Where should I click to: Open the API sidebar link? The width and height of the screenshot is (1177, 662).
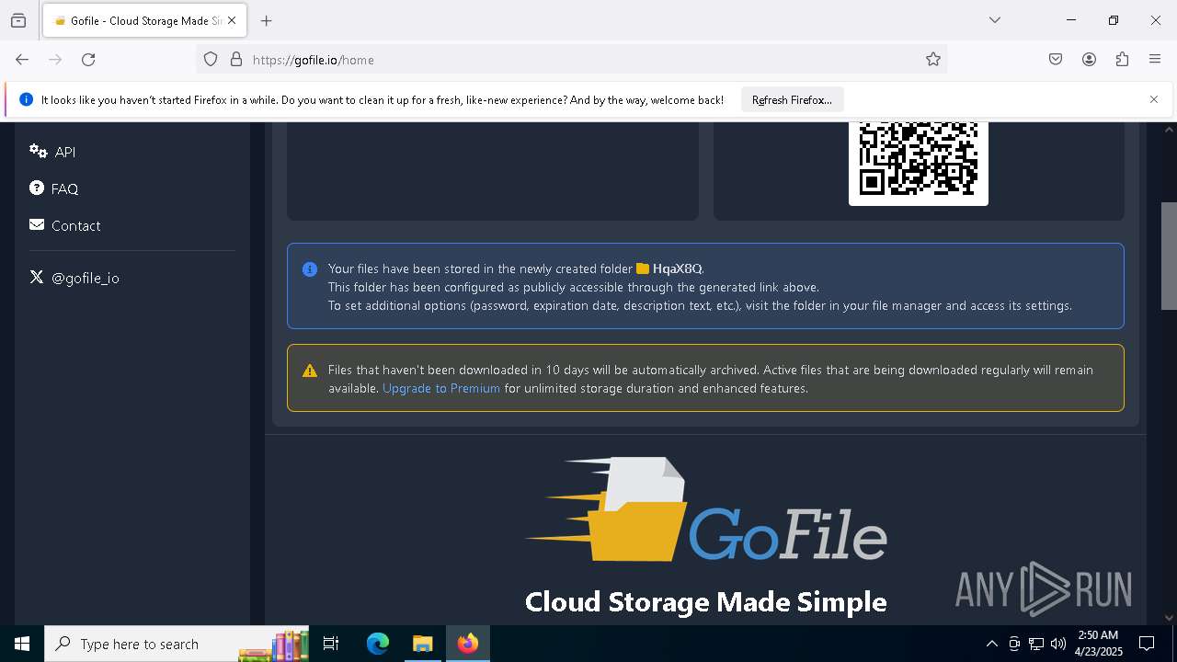click(x=52, y=152)
